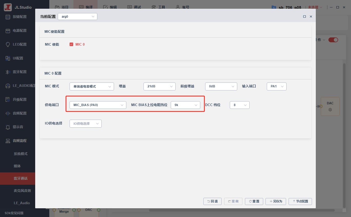Select the 音频配置 waveform icon
The height and width of the screenshot is (217, 351).
coord(8,113)
